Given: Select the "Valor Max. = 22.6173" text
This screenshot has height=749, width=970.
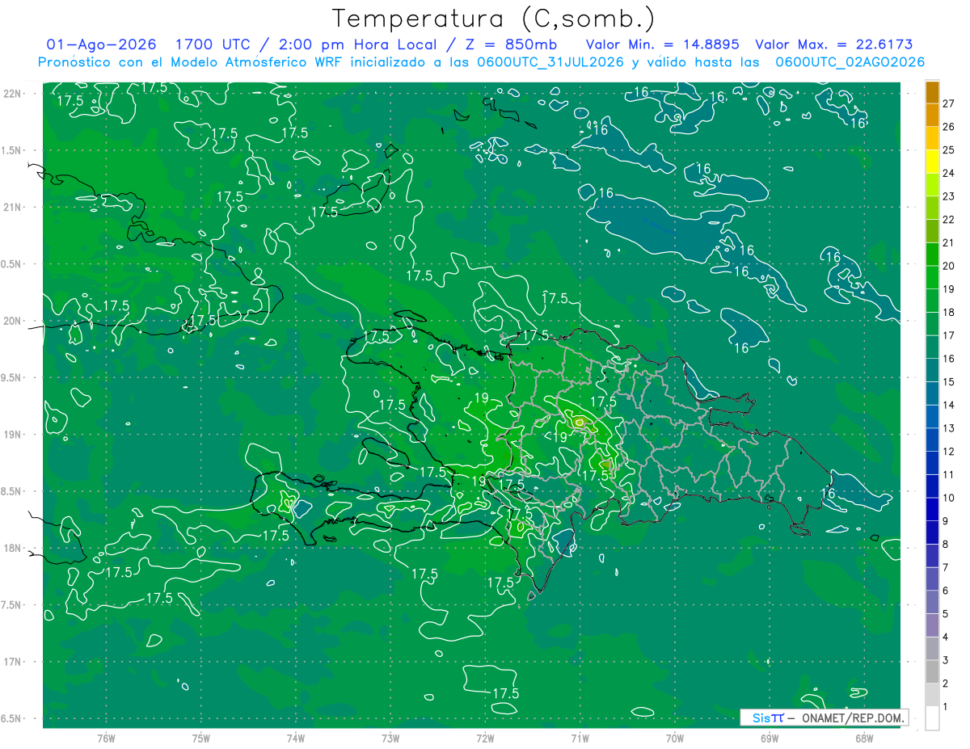Looking at the screenshot, I should click(833, 44).
